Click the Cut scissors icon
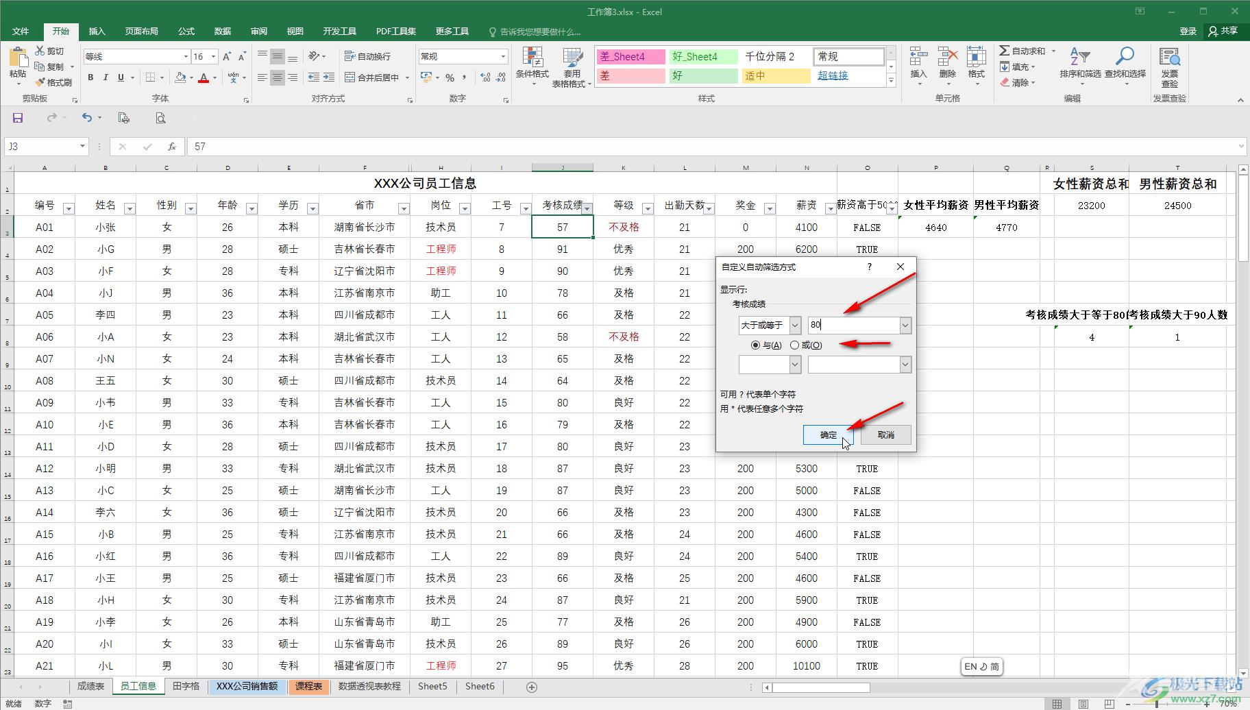 coord(40,51)
